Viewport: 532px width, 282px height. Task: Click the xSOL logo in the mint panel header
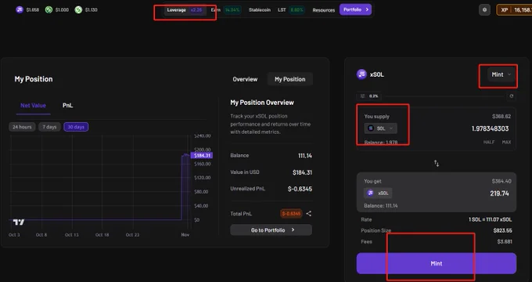[x=361, y=74]
